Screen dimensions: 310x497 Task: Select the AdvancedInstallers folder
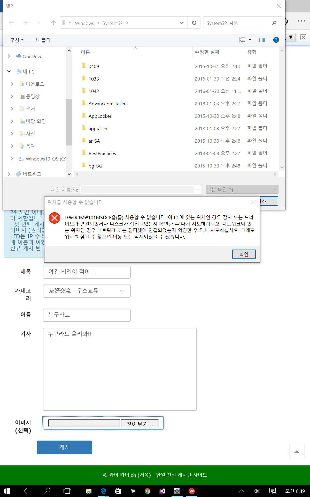coord(108,104)
